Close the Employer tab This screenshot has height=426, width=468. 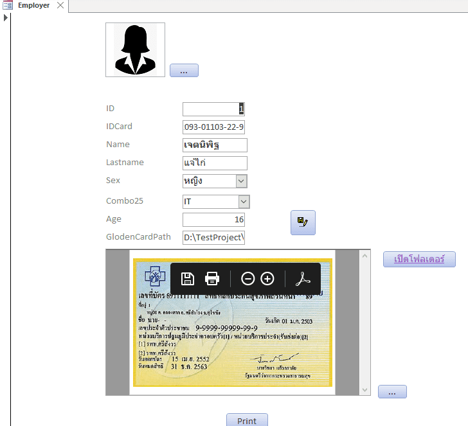pyautogui.click(x=60, y=5)
